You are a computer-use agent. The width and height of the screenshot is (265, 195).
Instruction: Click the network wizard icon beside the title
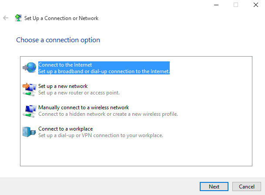18,18
